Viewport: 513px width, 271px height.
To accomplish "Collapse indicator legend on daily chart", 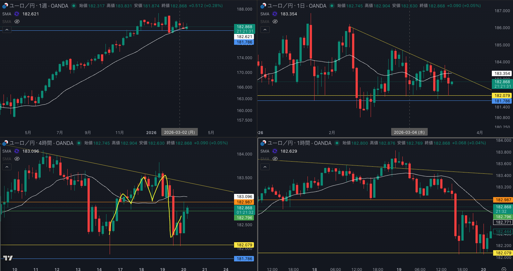I will 265,29.
